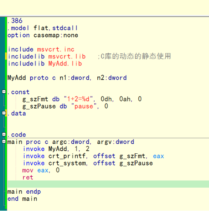
Task: Click 'argc:dword' in main proc line
Action: tap(71, 142)
